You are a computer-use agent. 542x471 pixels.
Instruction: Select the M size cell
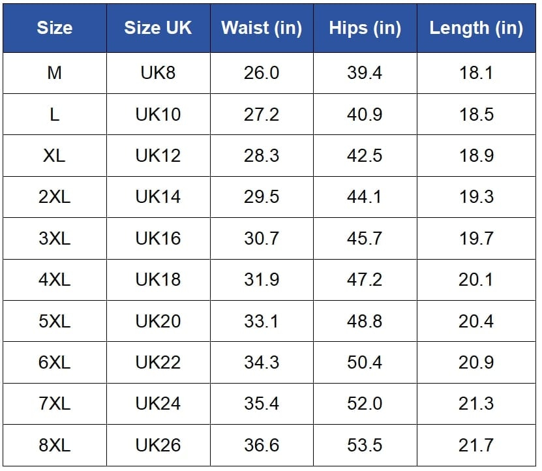55,73
